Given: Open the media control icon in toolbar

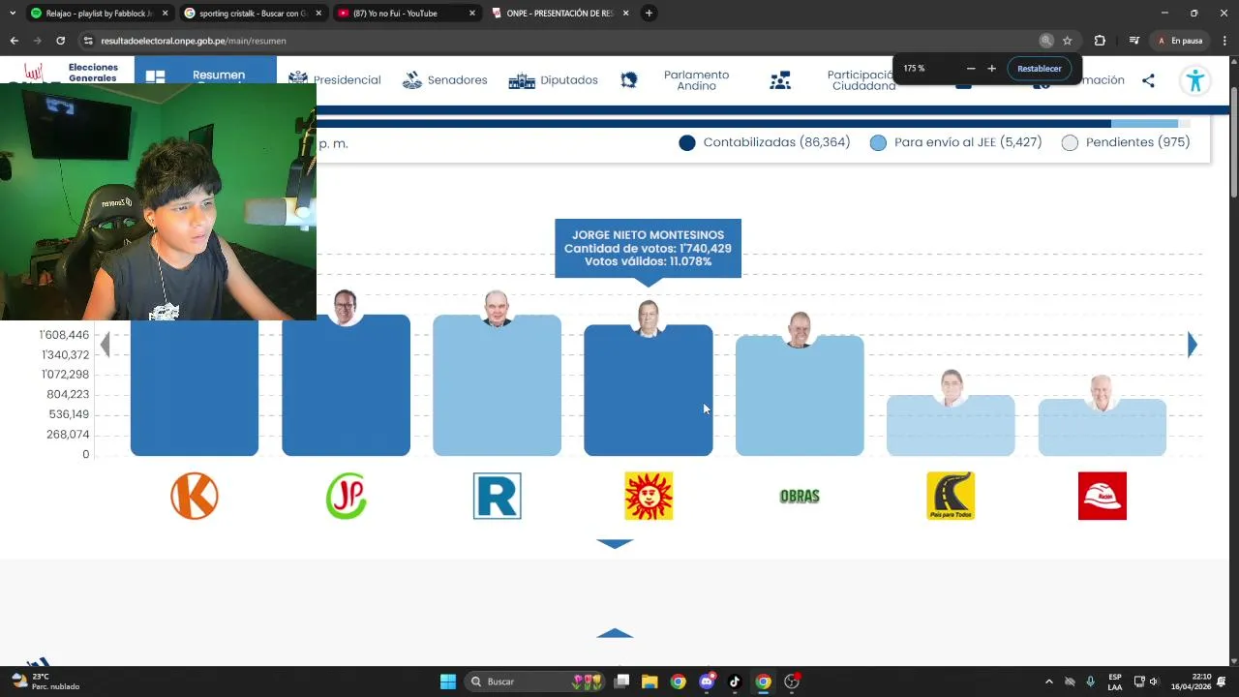Looking at the screenshot, I should [1133, 41].
